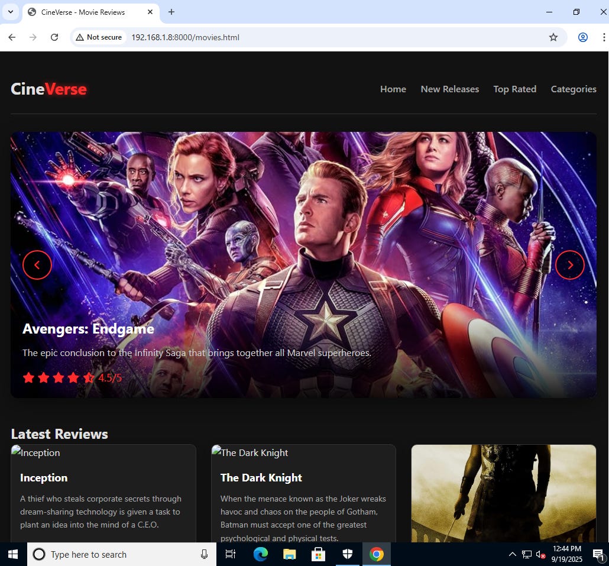Click The Dark Knight description text

tap(303, 518)
